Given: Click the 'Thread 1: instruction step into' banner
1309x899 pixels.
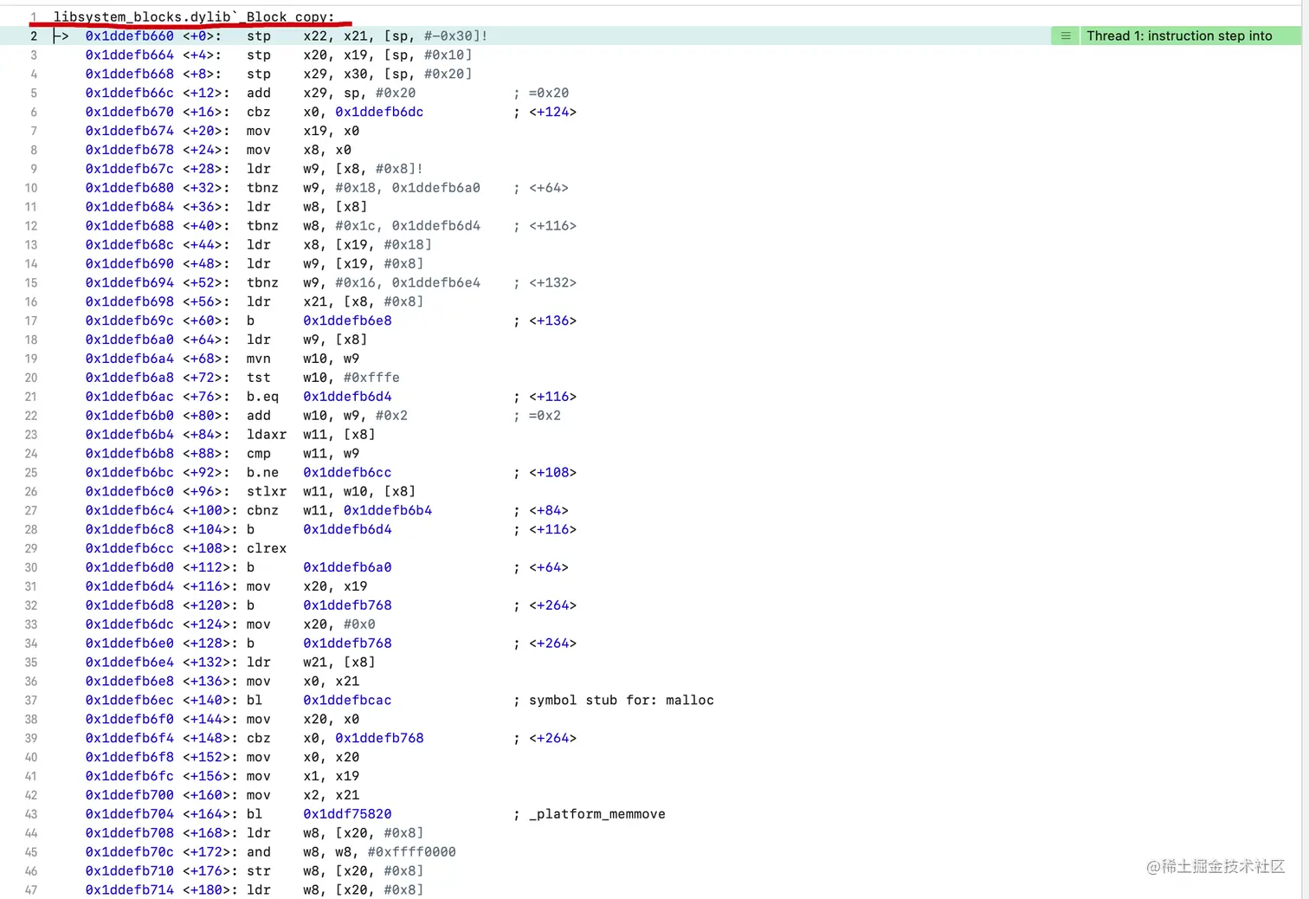Looking at the screenshot, I should pyautogui.click(x=1186, y=36).
